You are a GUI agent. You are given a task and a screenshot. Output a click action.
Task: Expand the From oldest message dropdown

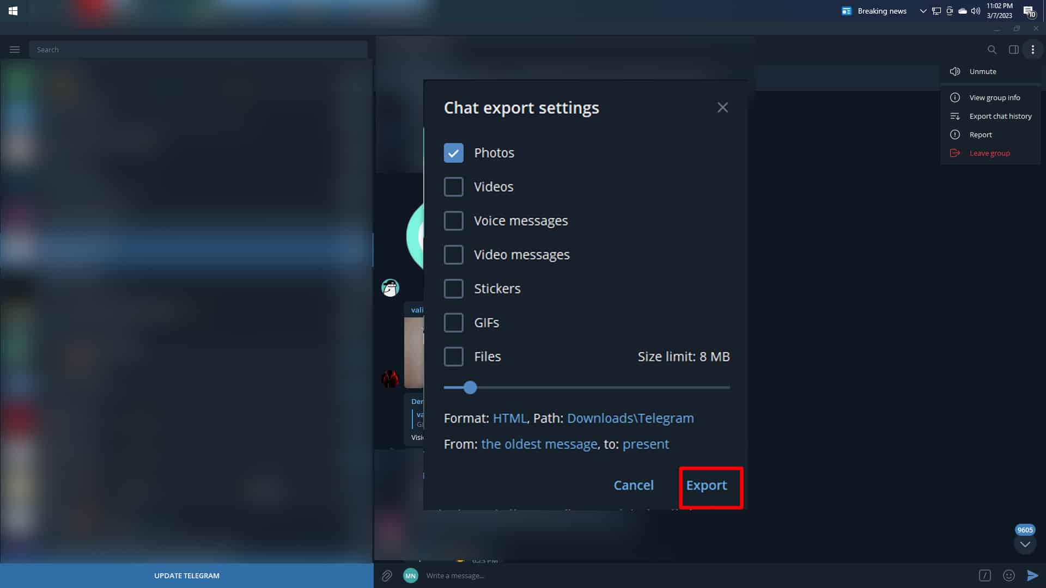[x=538, y=444]
